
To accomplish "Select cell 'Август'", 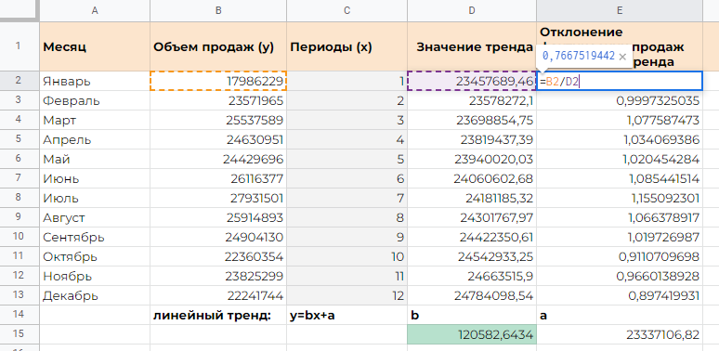I will tap(95, 217).
